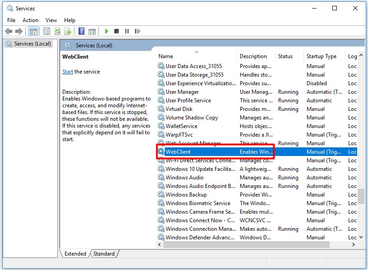Click the Forward arrow toolbar icon
Image resolution: width=368 pixels, height=270 pixels.
click(x=19, y=31)
